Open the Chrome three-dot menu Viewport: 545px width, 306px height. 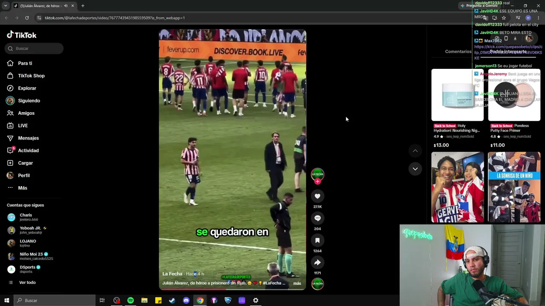(538, 18)
